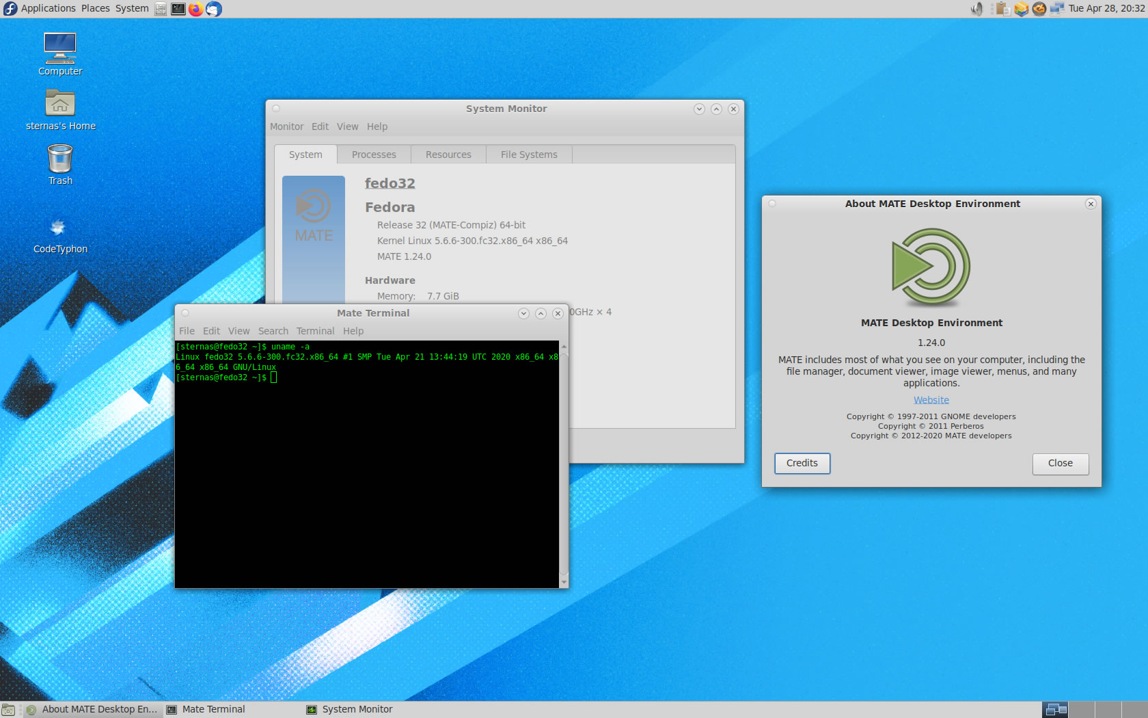The height and width of the screenshot is (718, 1148).
Task: Click the MATE 1.24.0 text in System Monitor
Action: coord(404,256)
